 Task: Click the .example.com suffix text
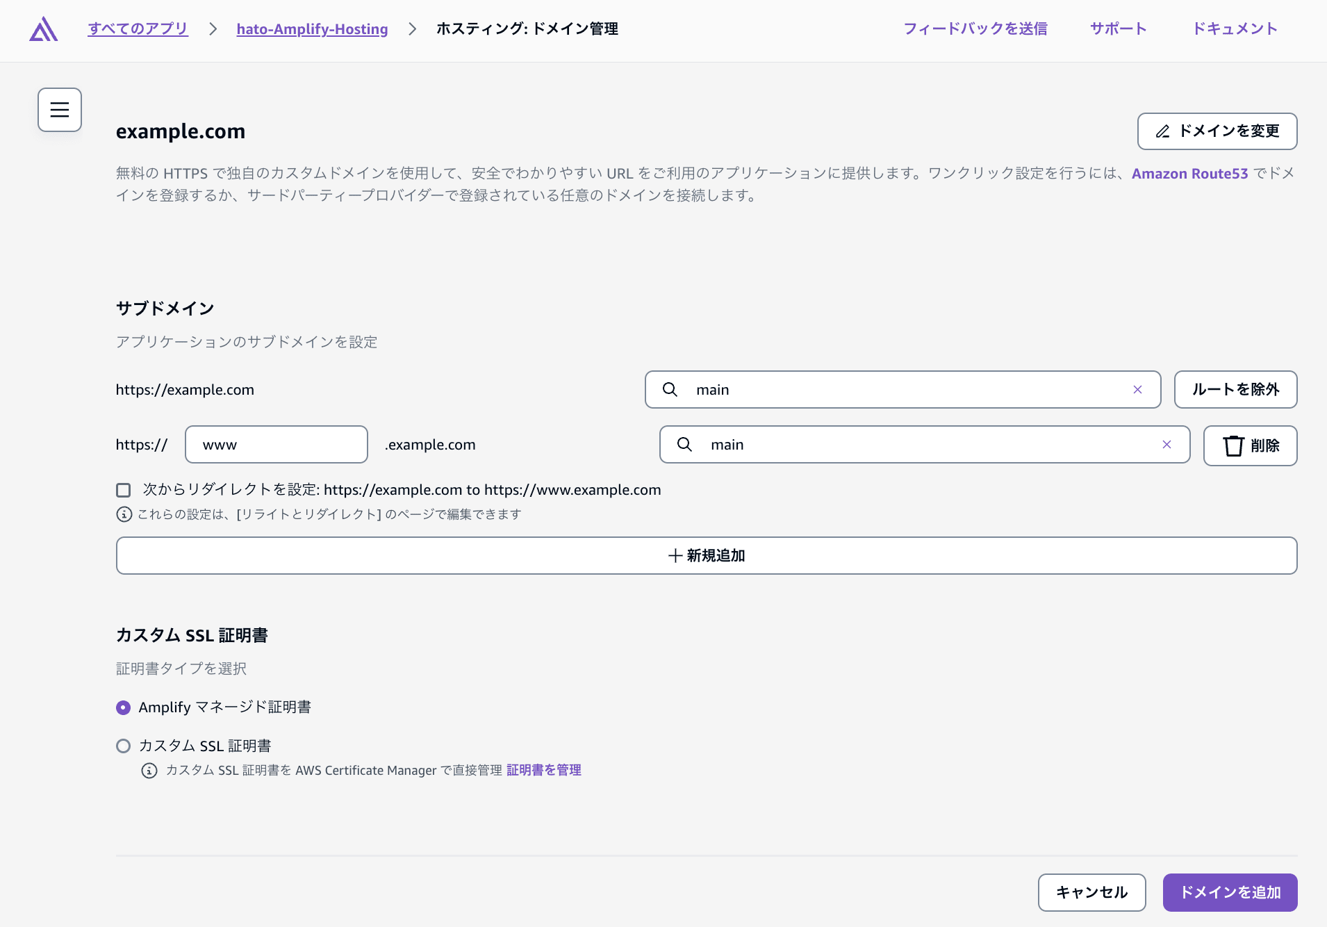[430, 445]
